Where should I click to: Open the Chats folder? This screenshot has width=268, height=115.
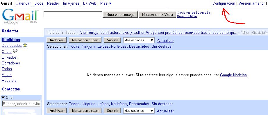coord(7,51)
